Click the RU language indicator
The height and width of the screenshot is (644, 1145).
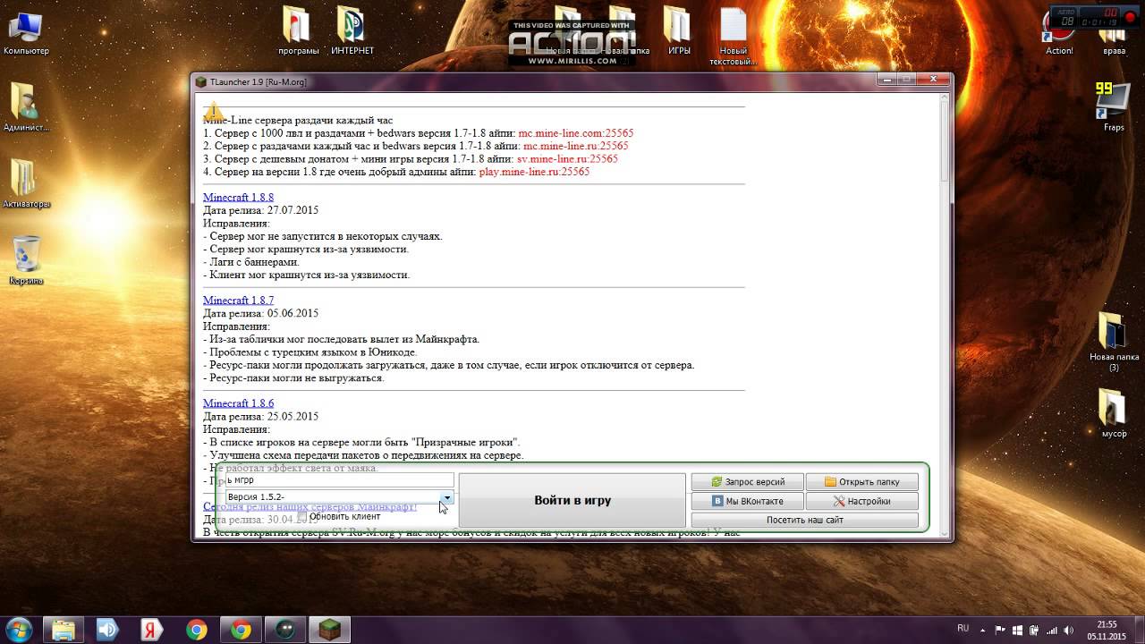point(963,629)
